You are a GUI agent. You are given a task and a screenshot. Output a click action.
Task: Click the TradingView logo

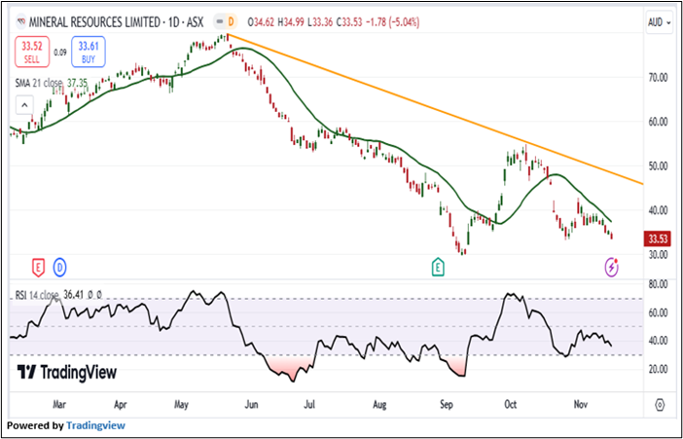[67, 372]
